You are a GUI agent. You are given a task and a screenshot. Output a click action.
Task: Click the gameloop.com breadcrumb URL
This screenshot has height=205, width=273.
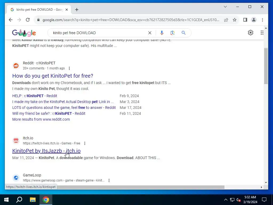click(64, 180)
